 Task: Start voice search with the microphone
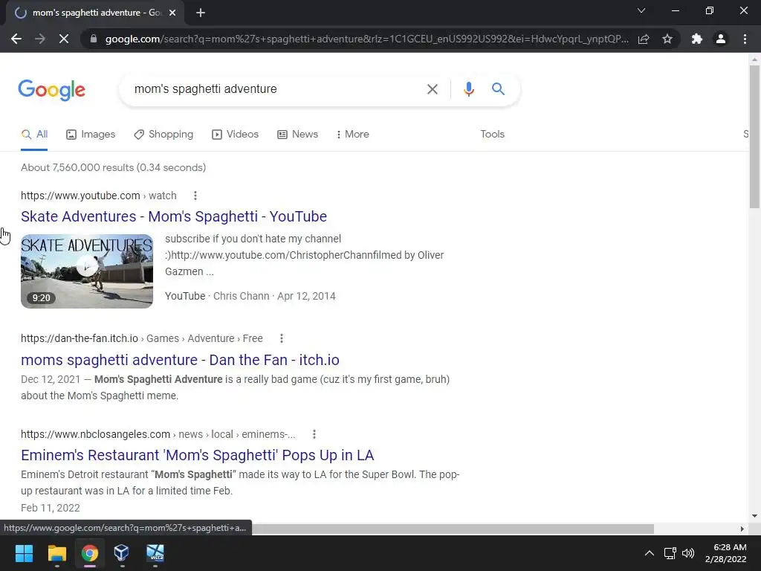tap(468, 89)
